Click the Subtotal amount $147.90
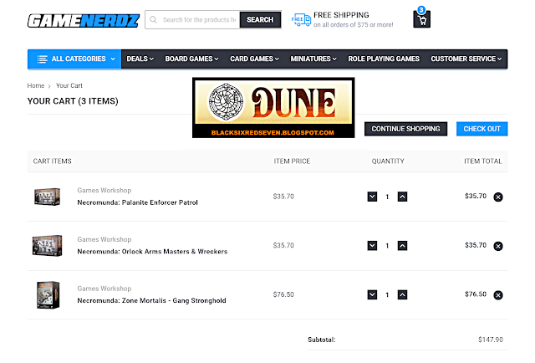535x363 pixels. coord(491,340)
